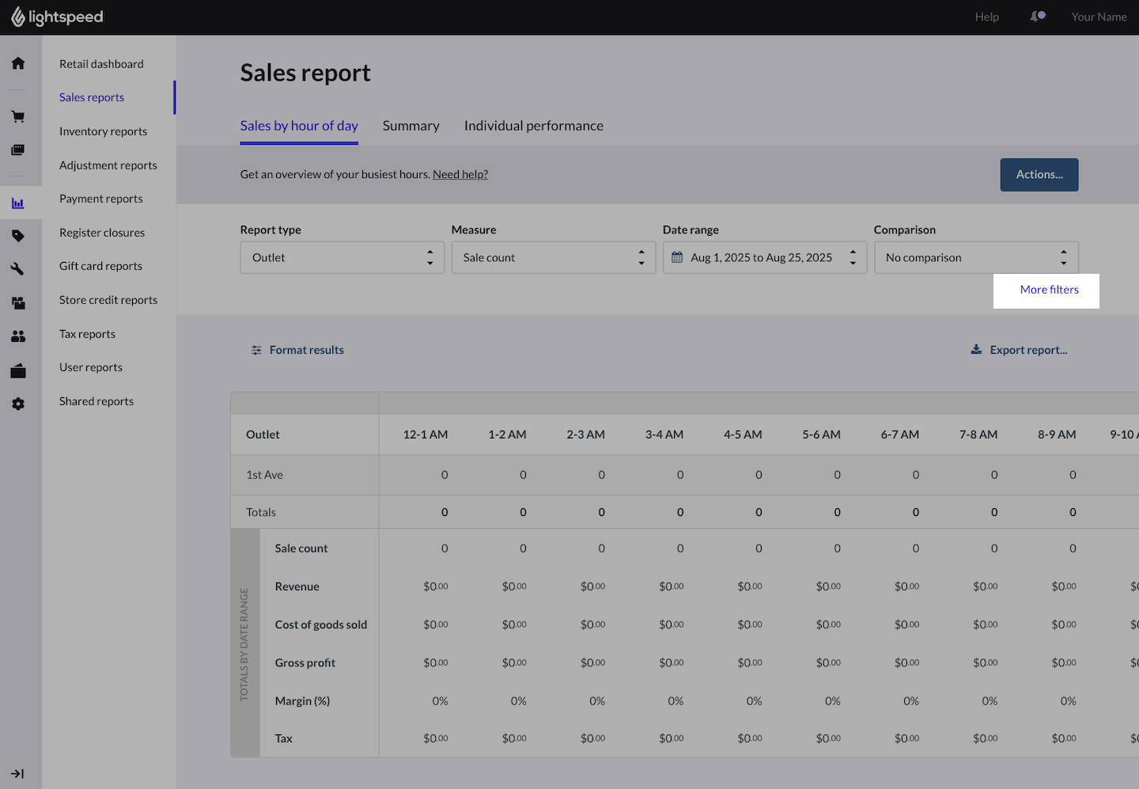This screenshot has height=789, width=1139.
Task: Open the Actions... menu button
Action: (x=1039, y=175)
